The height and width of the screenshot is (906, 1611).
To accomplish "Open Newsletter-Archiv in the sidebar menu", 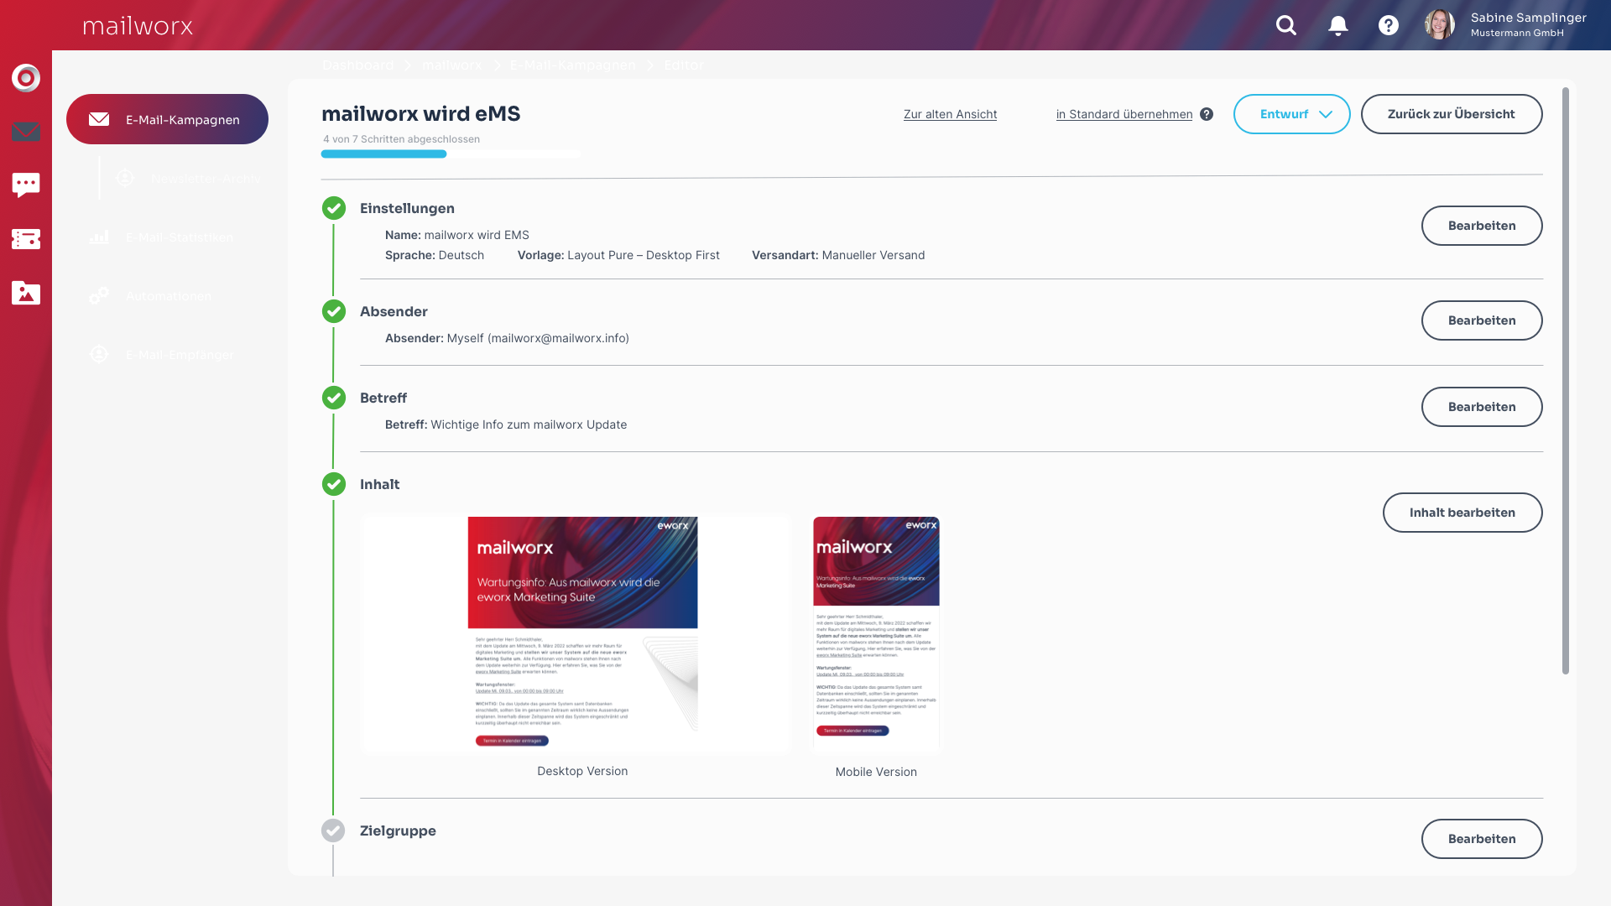I will point(205,179).
